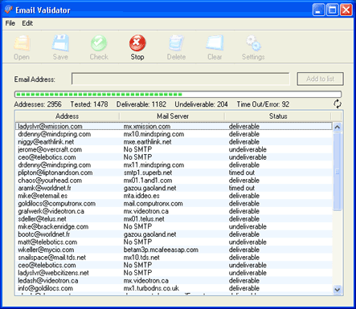
Task: Click the green validation progress bar
Action: (178, 94)
